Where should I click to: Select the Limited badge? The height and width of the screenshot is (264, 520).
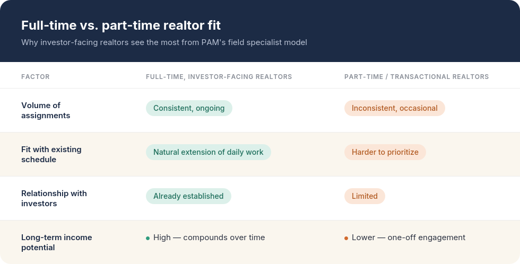[365, 196]
